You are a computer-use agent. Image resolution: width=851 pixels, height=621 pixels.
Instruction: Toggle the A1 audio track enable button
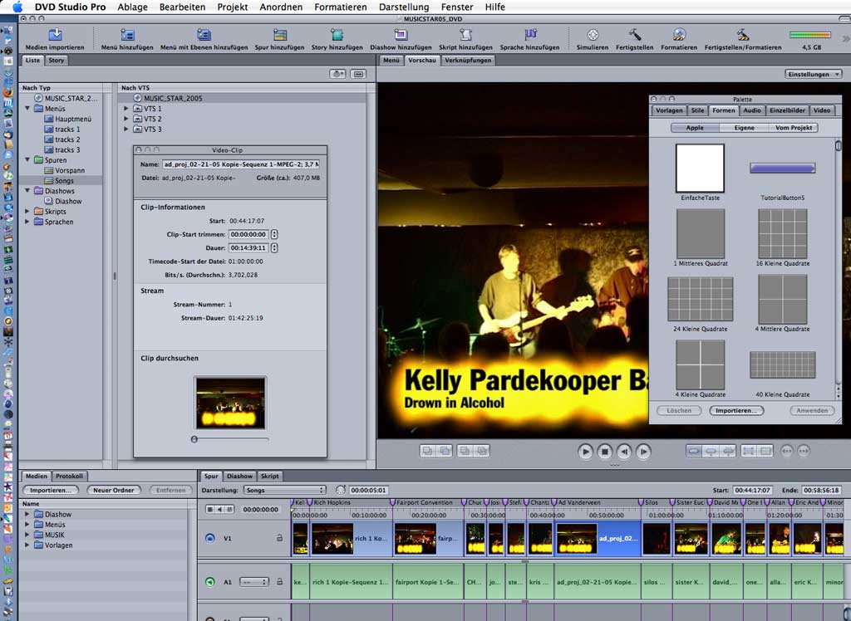[x=209, y=582]
